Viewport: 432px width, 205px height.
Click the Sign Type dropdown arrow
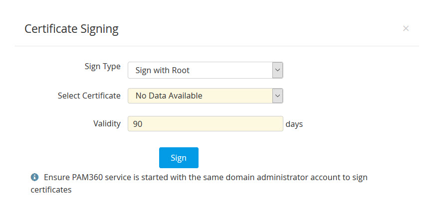coord(278,70)
